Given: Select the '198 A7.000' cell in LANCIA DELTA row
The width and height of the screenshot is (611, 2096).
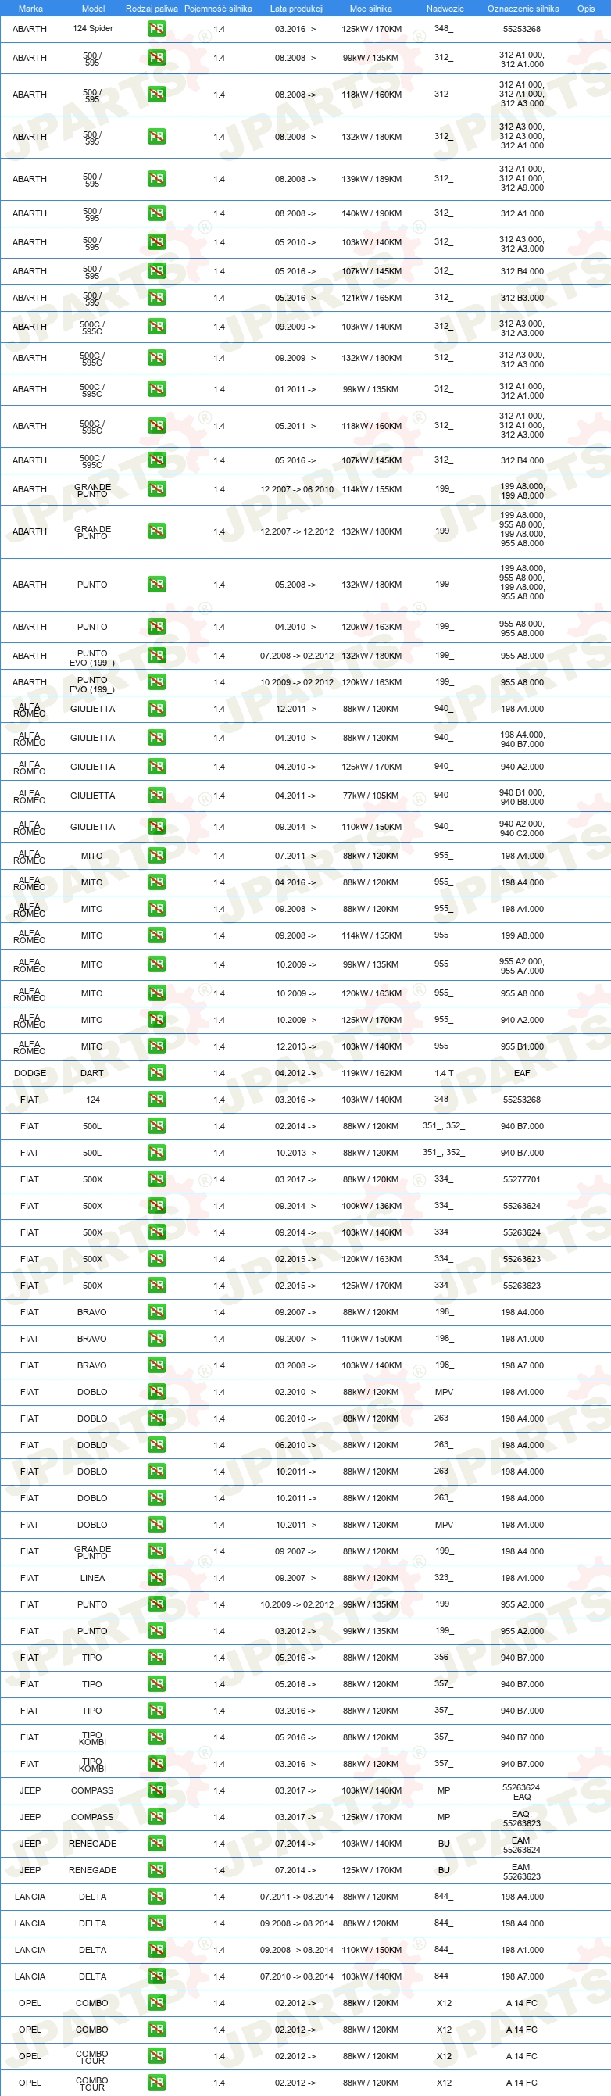Looking at the screenshot, I should [521, 1976].
